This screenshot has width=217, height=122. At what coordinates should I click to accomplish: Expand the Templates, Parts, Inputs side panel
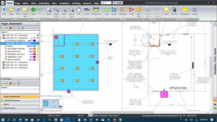point(215,24)
